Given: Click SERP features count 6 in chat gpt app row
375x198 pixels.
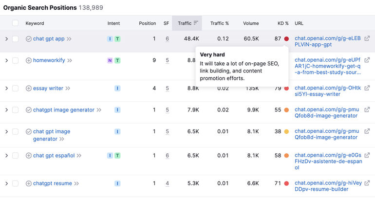Looking at the screenshot, I should [x=167, y=39].
